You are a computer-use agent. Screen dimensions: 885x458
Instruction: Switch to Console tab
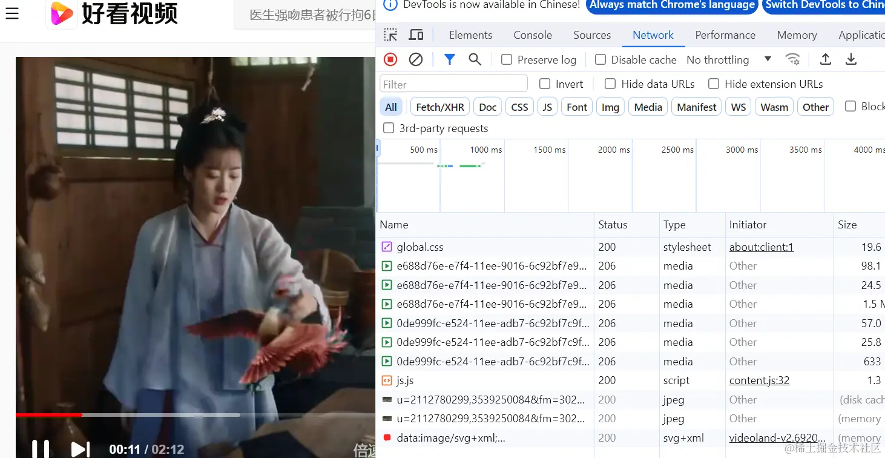pyautogui.click(x=533, y=35)
